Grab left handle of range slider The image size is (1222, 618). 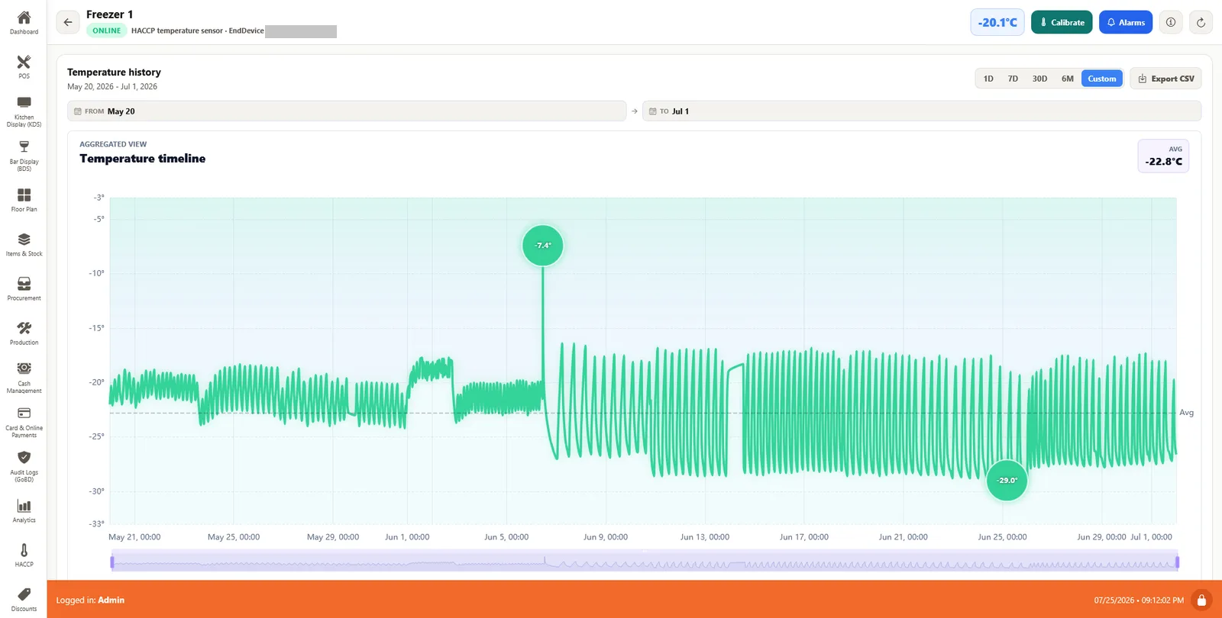point(112,562)
